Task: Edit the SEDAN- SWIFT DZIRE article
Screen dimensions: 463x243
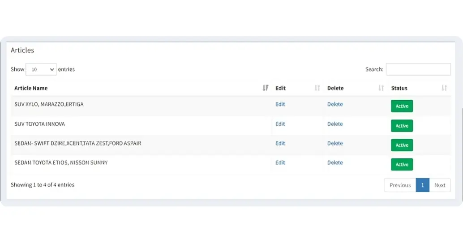Action: point(280,143)
